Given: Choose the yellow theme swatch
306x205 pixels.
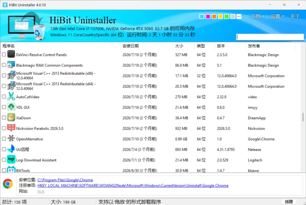Looking at the screenshot, I should (220, 16).
